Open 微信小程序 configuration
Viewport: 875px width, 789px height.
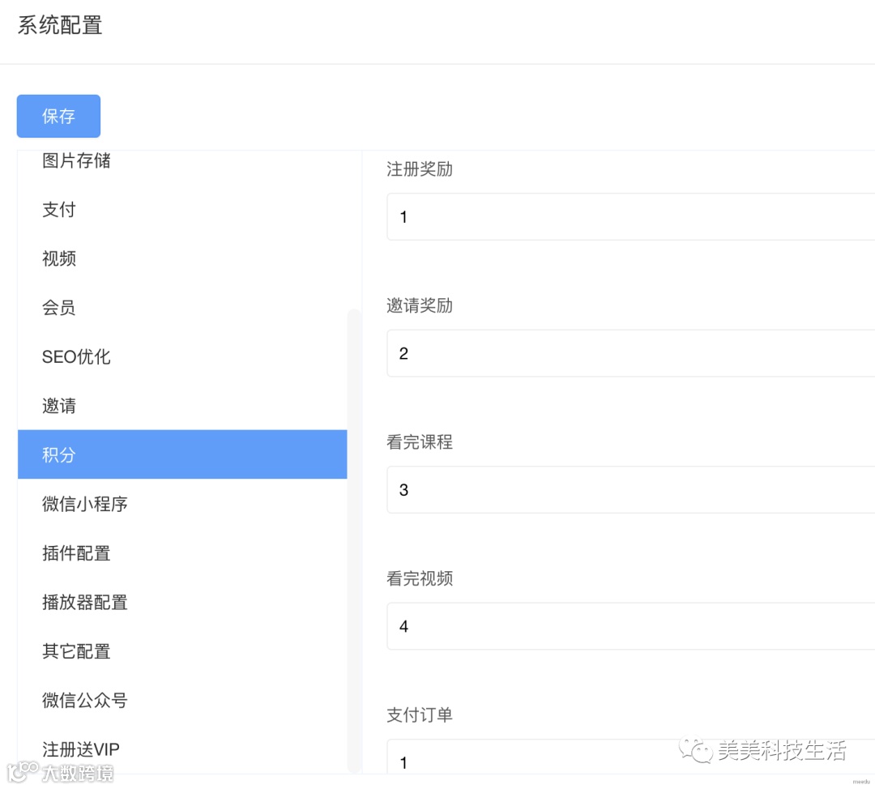(85, 504)
